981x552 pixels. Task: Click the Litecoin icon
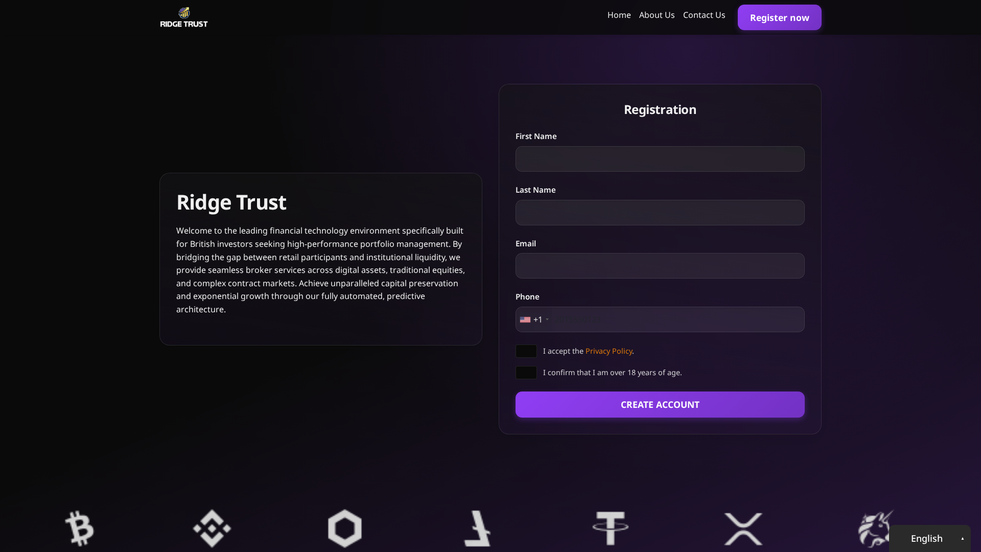pos(478,528)
